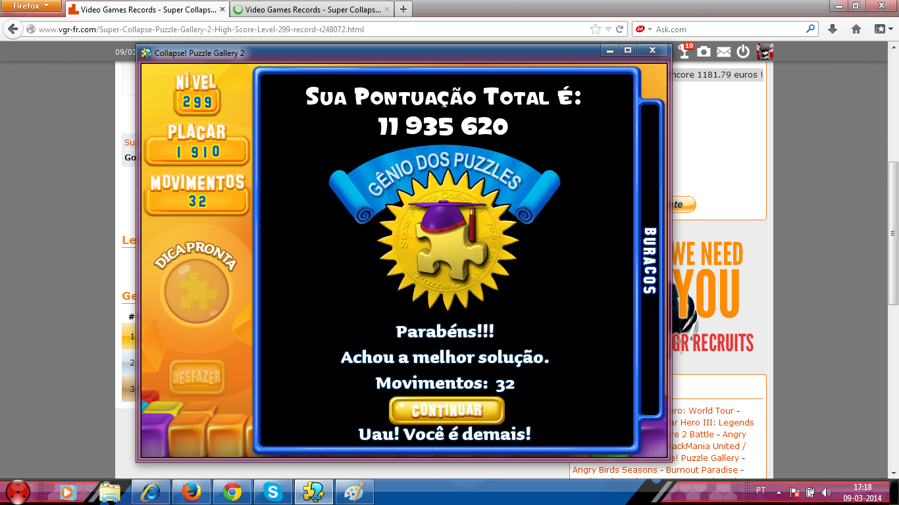
Task: Open a new tab with plus button
Action: tap(403, 9)
